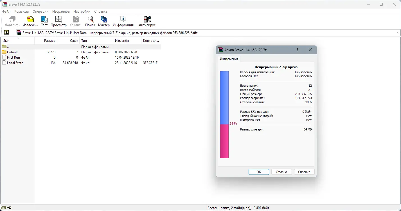Click the blue portion of ratio bar
Image resolution: width=401 pixels, height=211 pixels.
(x=224, y=98)
